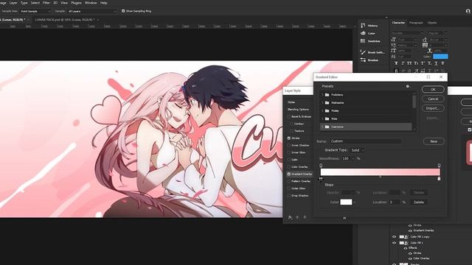472x265 pixels.
Task: Open the Brush Settings panel icon
Action: click(x=363, y=52)
